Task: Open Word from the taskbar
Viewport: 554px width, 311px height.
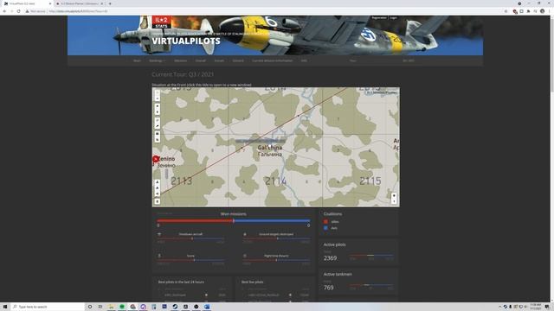Action: [207, 307]
